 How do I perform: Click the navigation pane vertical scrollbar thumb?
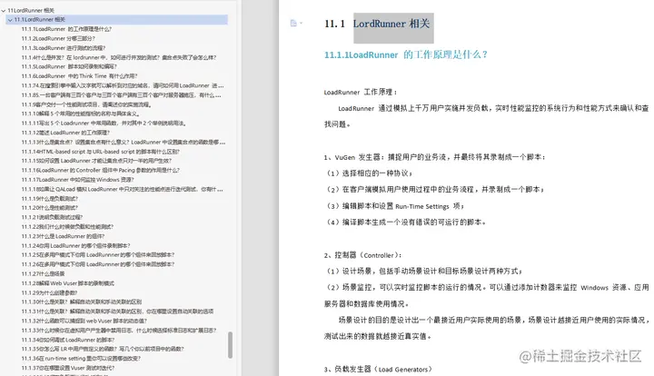click(230, 345)
